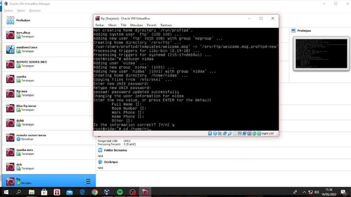Switch to VirtualBox Manager cube taskbar icon
Viewport: 351px width, 197px height.
pyautogui.click(x=107, y=192)
